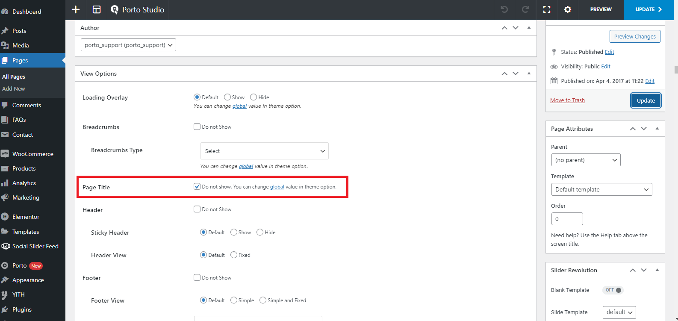Click the Porto sidebar icon
The image size is (678, 321).
point(5,265)
